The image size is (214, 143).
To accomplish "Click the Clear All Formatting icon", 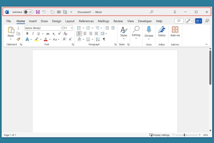I will 65,34.
